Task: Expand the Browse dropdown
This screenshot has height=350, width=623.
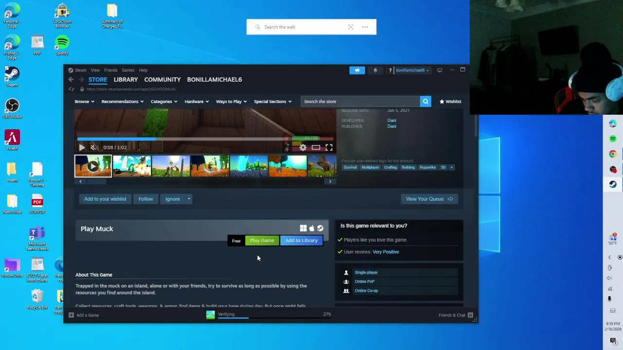Action: click(85, 102)
